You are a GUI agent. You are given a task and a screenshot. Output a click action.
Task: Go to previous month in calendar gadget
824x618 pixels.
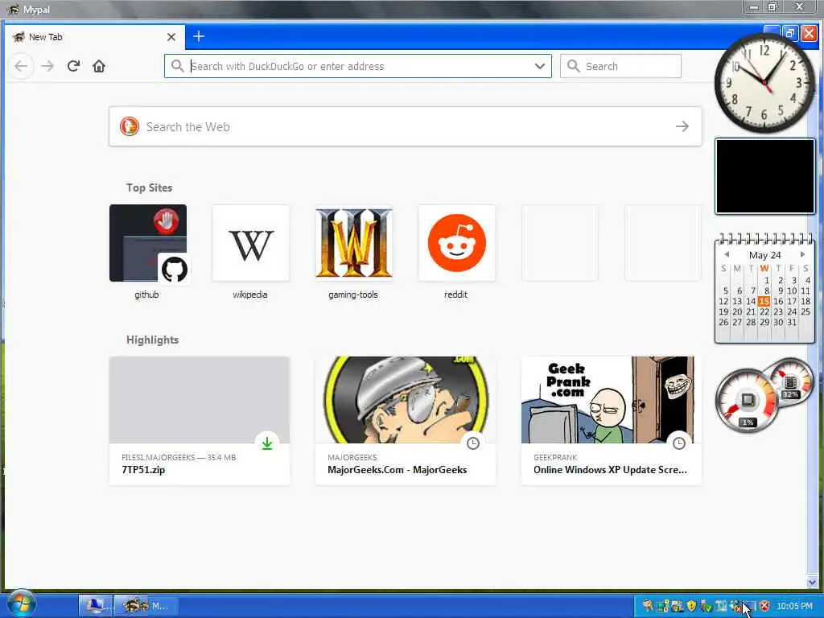pos(727,254)
